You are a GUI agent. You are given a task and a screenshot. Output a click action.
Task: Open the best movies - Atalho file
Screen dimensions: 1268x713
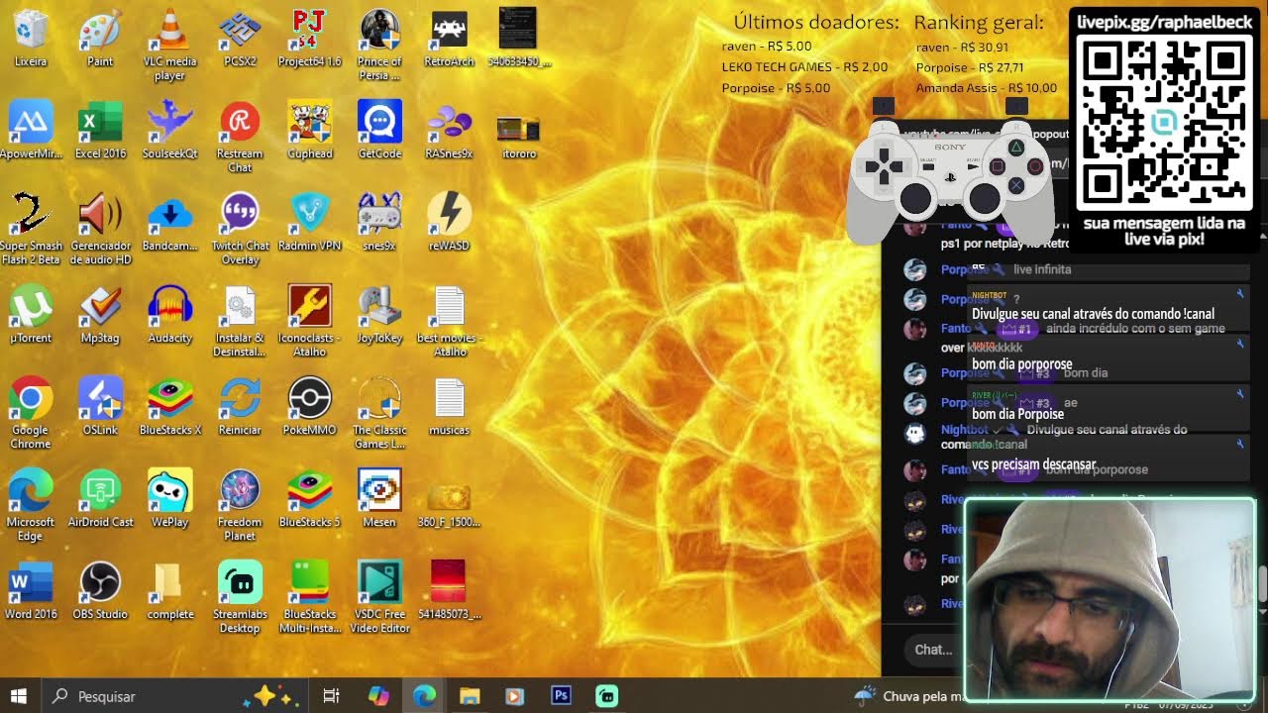(449, 322)
